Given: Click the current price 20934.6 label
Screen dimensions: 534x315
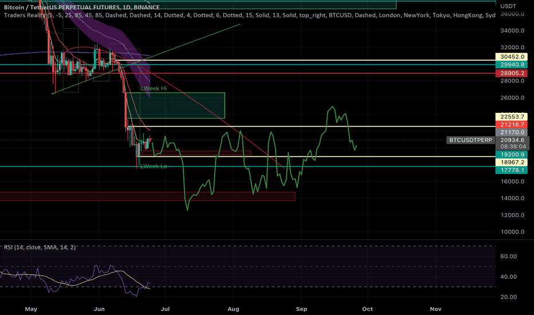Looking at the screenshot, I should tap(512, 140).
